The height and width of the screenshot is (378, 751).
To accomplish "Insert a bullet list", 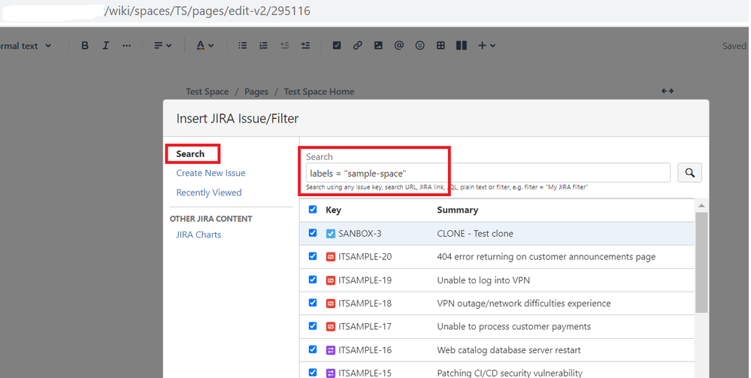I will [x=243, y=46].
